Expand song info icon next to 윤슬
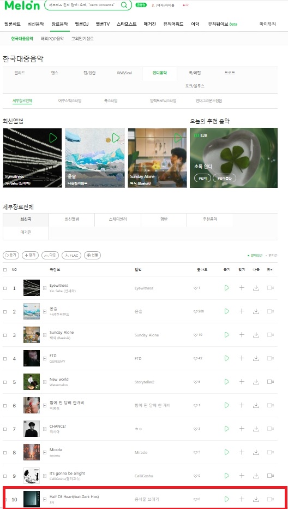This screenshot has width=288, height=509. click(x=45, y=312)
